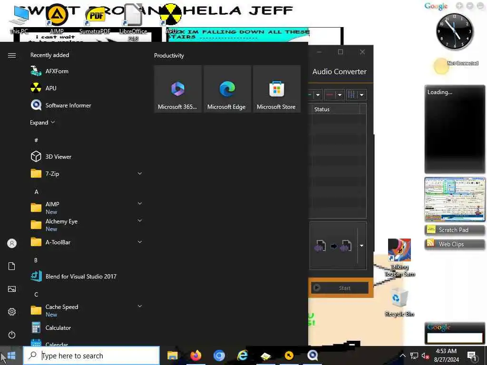This screenshot has width=487, height=365.
Task: Expand the Cache Speed folder
Action: coord(86,310)
